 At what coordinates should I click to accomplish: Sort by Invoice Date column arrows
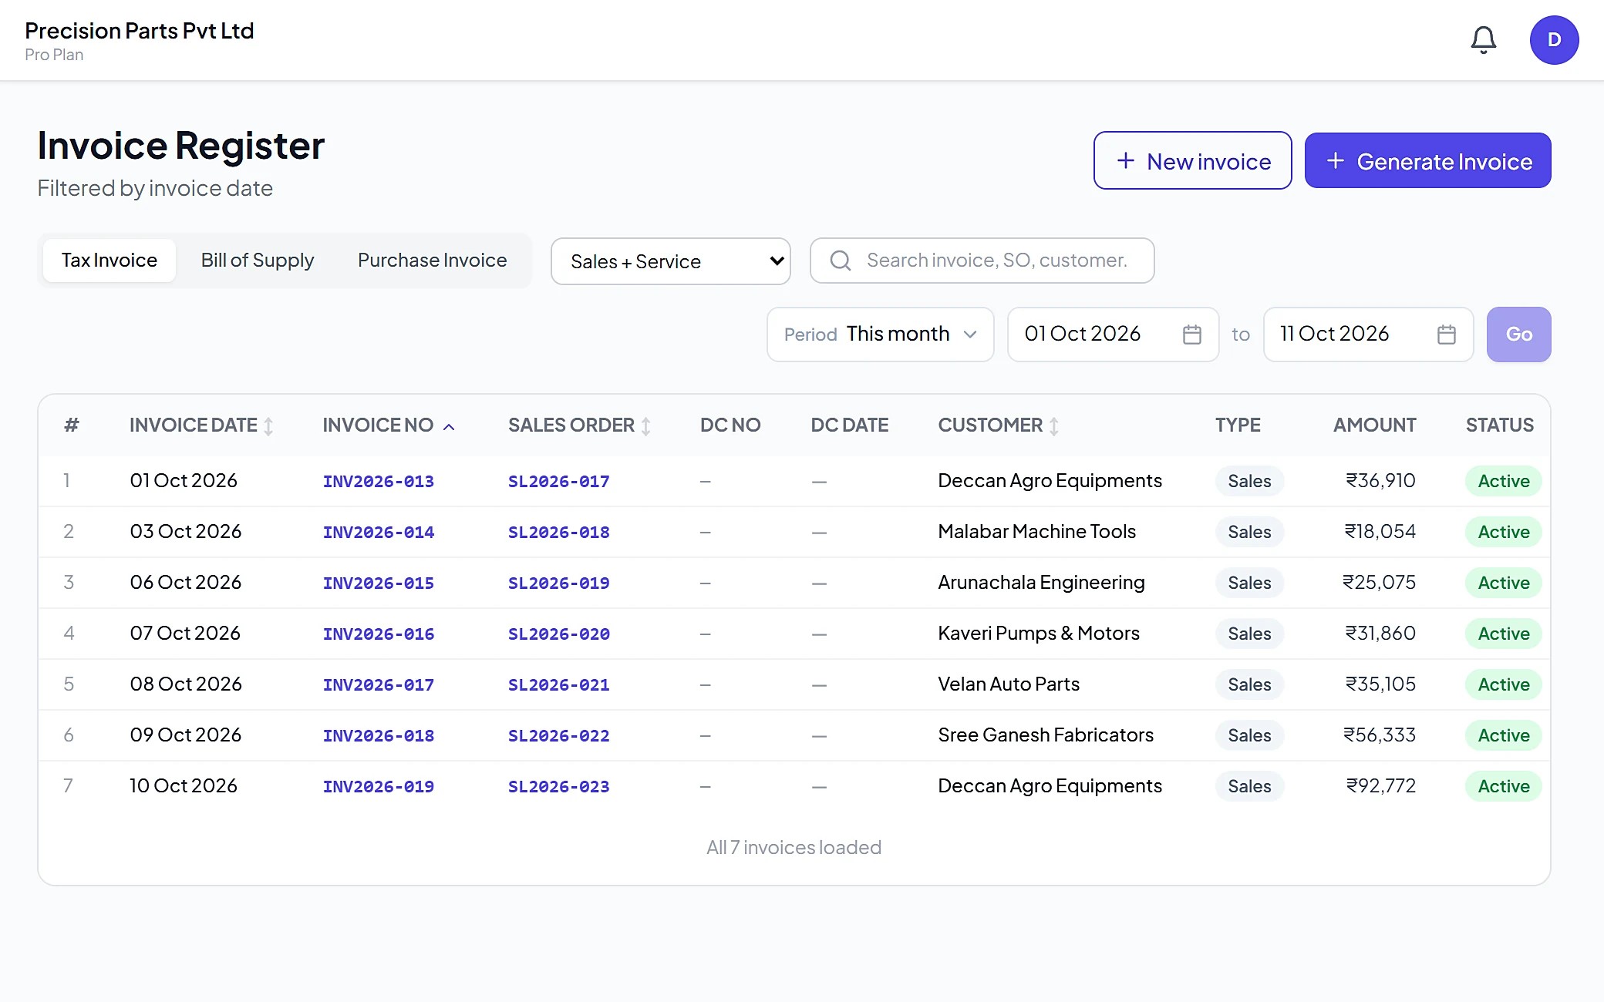click(x=268, y=426)
